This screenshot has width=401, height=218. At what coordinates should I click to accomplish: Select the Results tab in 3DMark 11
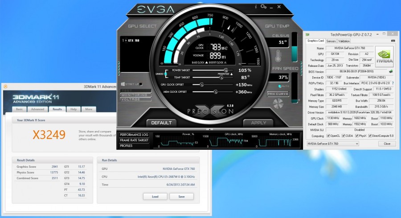click(57, 109)
